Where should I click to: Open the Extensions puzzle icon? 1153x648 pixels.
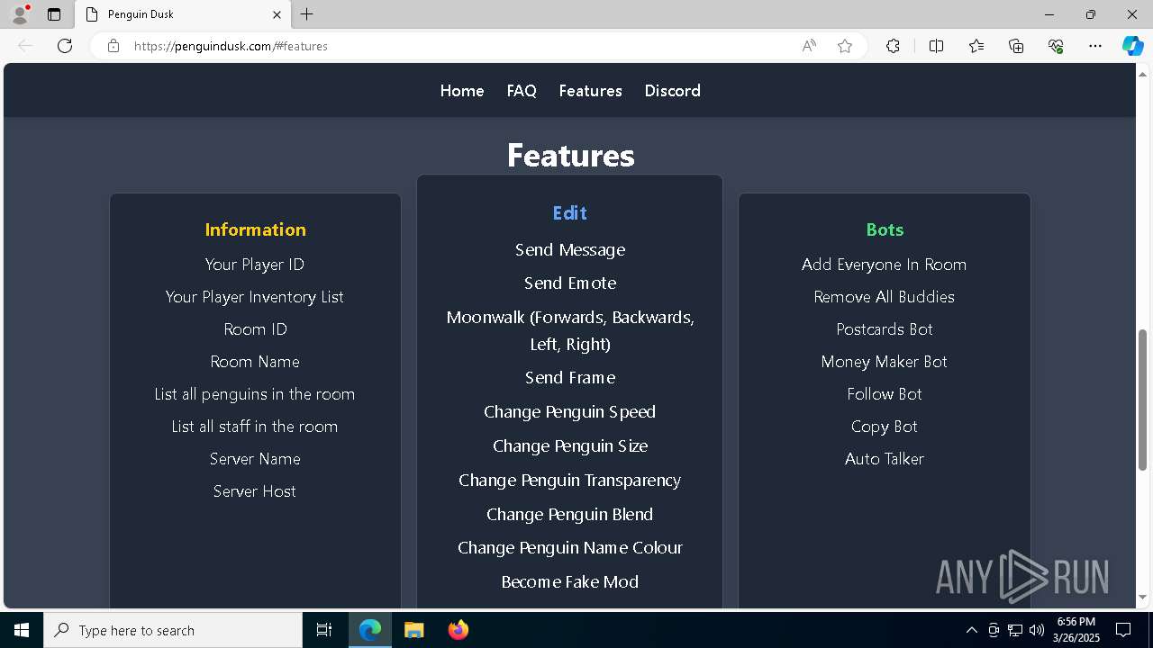click(x=893, y=46)
